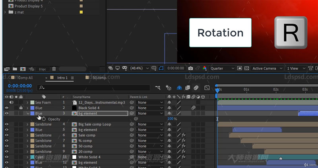Toggle motion blur switch on Black Solid 4
Viewport: 318px width, 168px height.
coord(193,108)
